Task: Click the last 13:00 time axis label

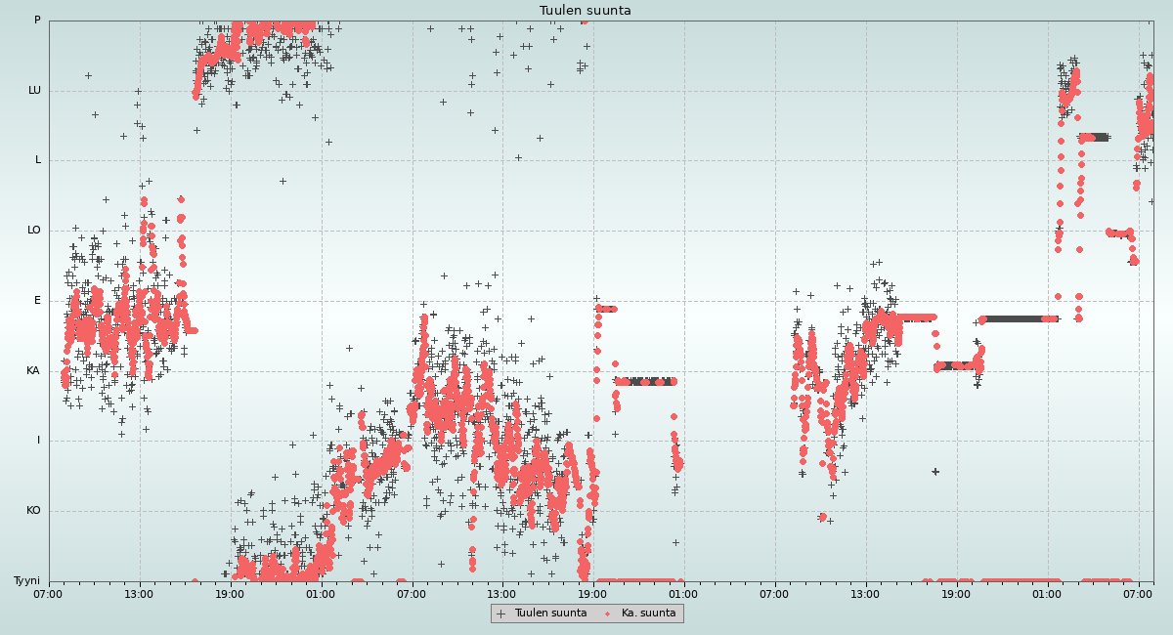Action: [x=865, y=594]
